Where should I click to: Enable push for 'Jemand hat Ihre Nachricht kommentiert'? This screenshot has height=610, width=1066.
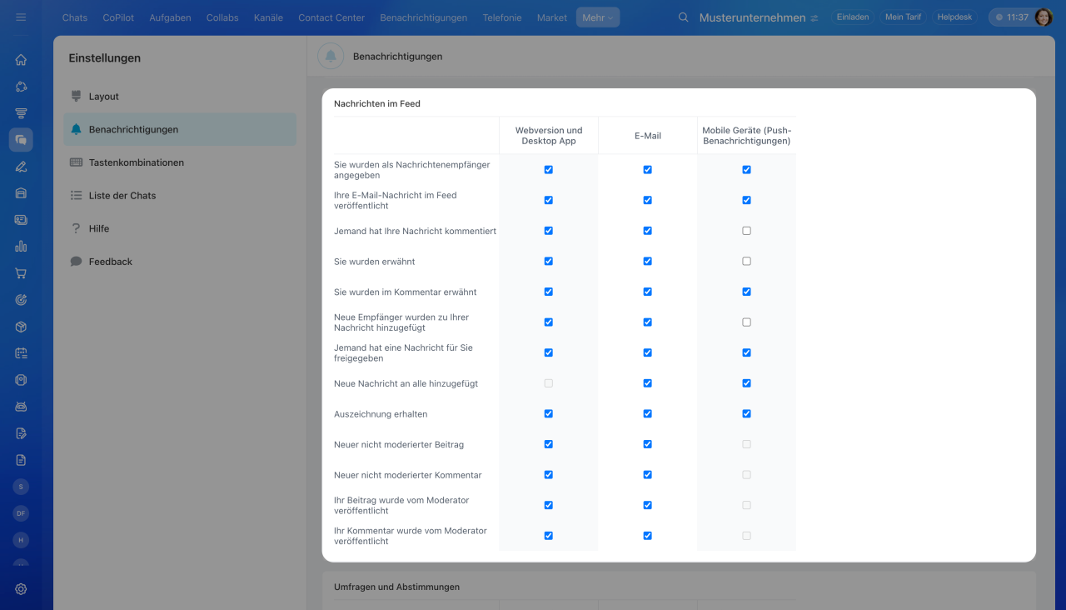746,231
